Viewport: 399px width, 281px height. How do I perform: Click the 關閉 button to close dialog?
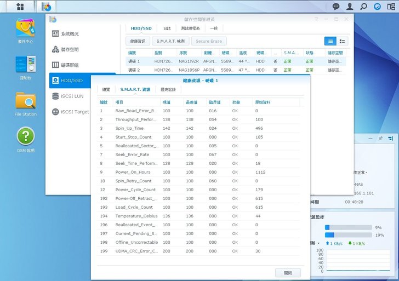(x=288, y=272)
